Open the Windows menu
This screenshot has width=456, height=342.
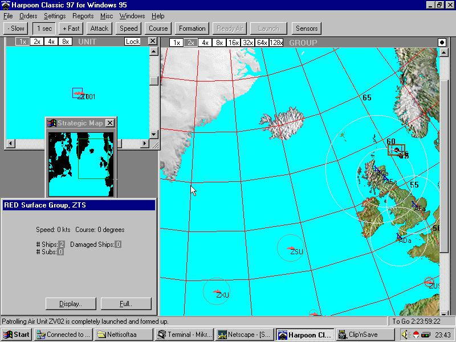coord(132,16)
